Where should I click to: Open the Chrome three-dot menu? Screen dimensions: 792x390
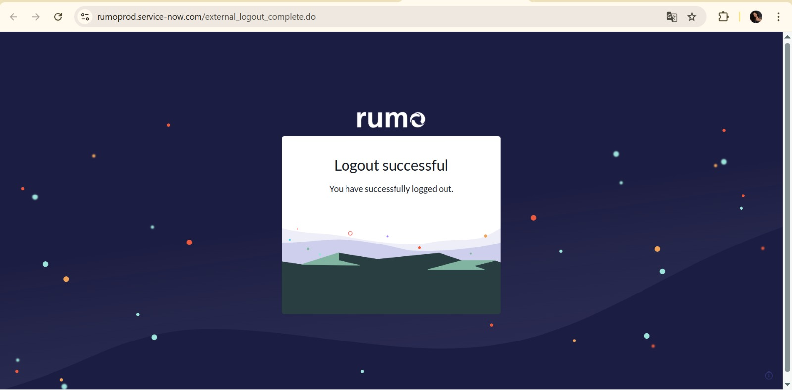[x=779, y=17]
